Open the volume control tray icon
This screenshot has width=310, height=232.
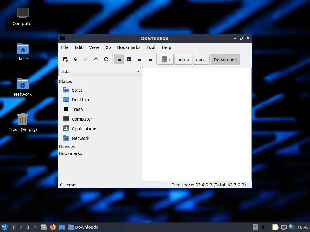(264, 227)
